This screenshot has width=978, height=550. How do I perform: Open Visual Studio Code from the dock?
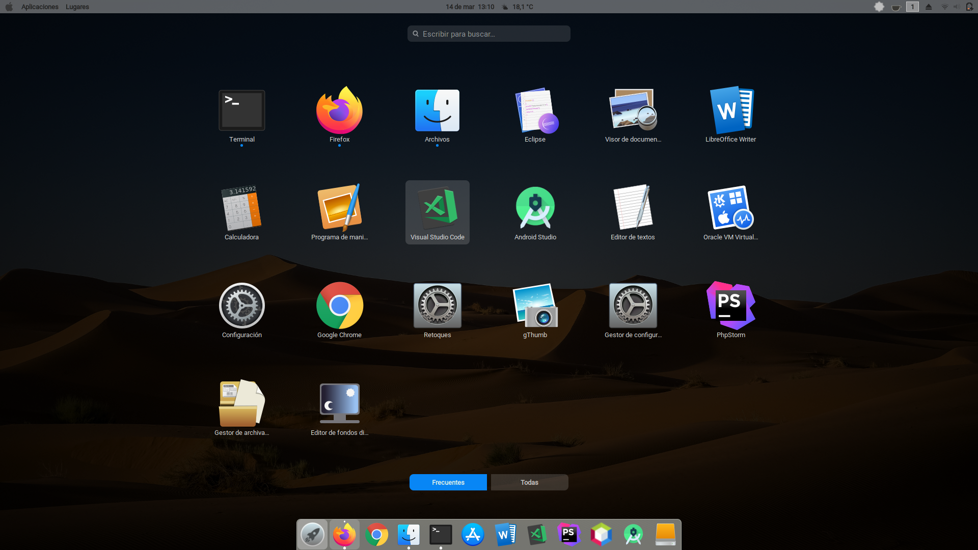tap(537, 535)
